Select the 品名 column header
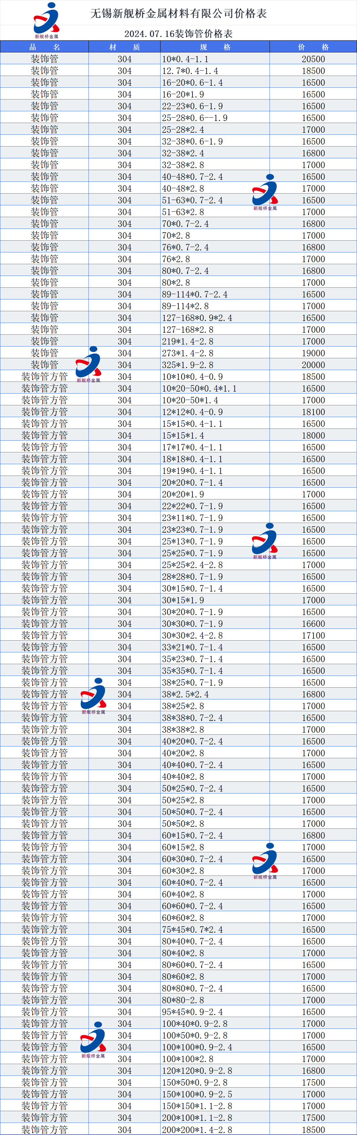 coord(44,47)
